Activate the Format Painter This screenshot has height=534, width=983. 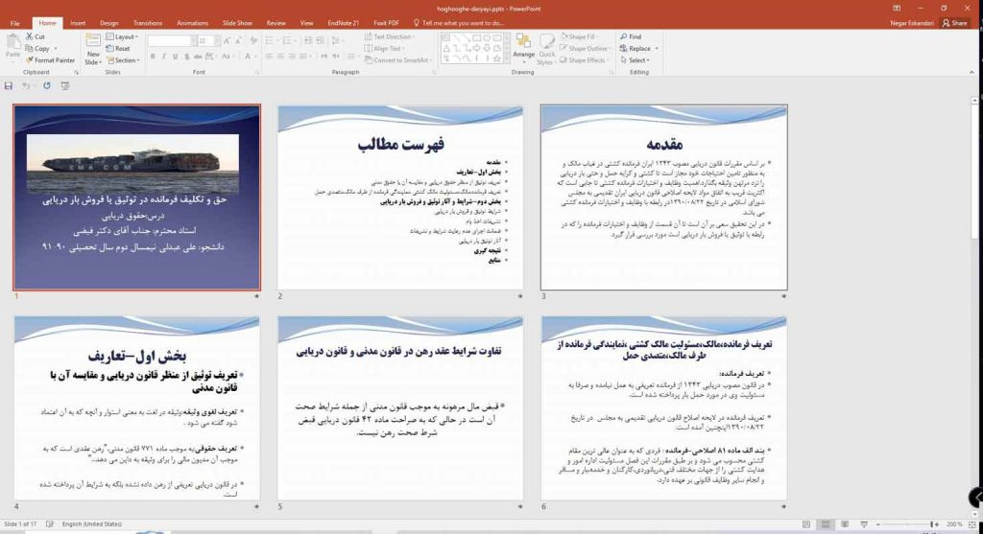pyautogui.click(x=50, y=60)
